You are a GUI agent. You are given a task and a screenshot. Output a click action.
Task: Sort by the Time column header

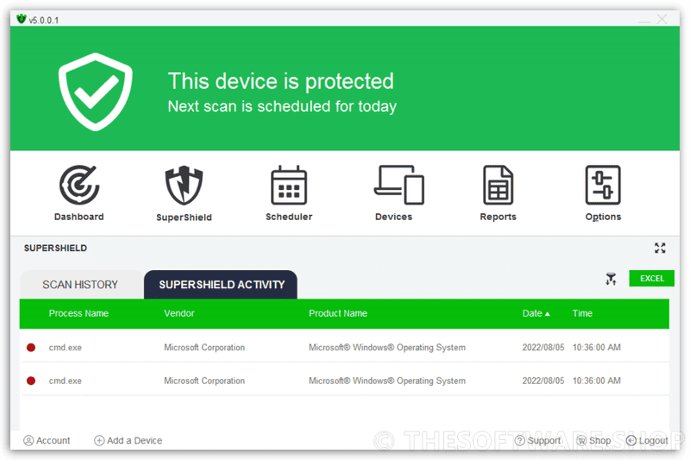pyautogui.click(x=582, y=313)
